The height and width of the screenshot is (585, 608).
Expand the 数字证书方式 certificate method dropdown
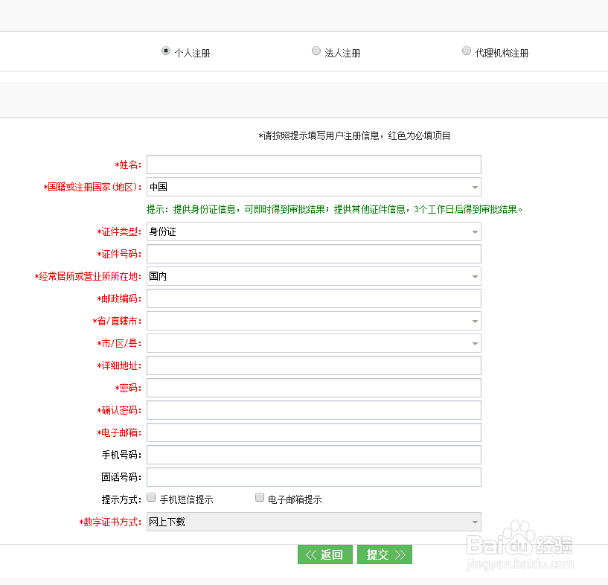pyautogui.click(x=474, y=522)
